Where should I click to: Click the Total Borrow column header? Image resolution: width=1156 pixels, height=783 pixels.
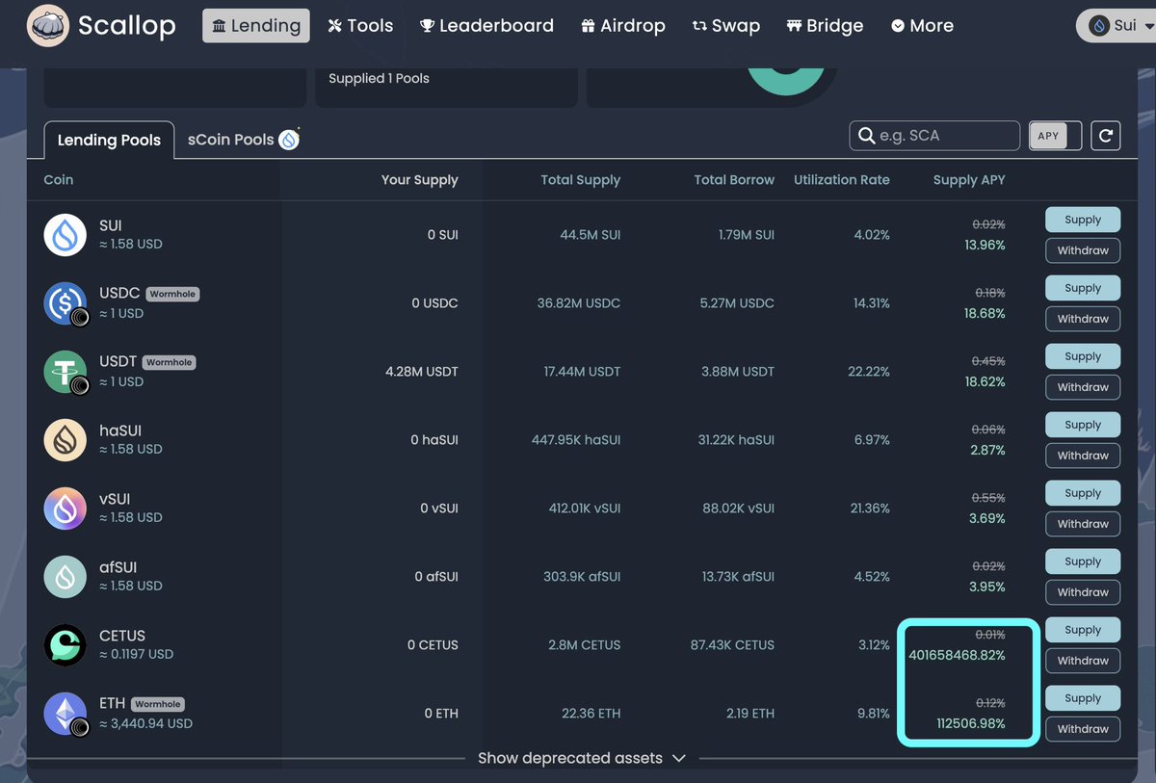point(734,180)
